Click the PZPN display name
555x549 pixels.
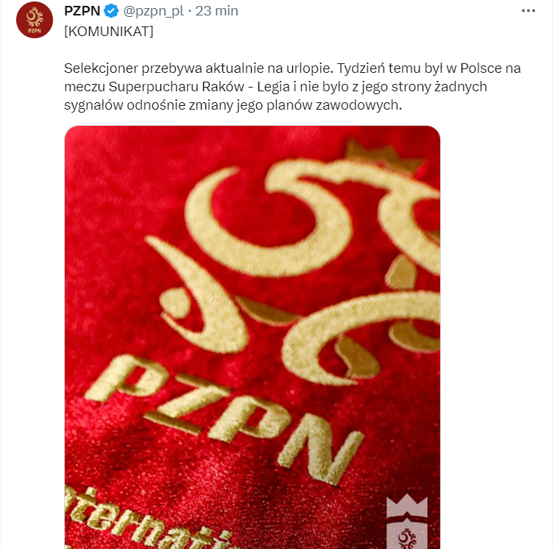82,11
